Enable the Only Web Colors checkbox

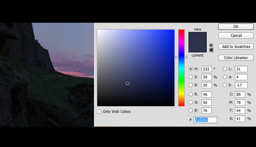pyautogui.click(x=99, y=112)
